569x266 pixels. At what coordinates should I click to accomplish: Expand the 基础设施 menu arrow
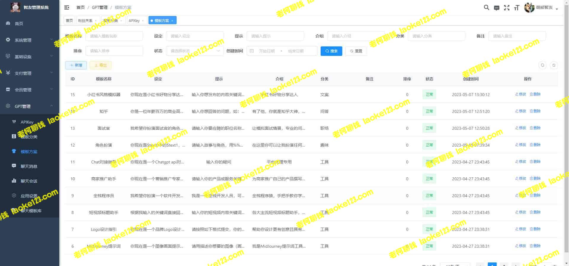pyautogui.click(x=52, y=56)
